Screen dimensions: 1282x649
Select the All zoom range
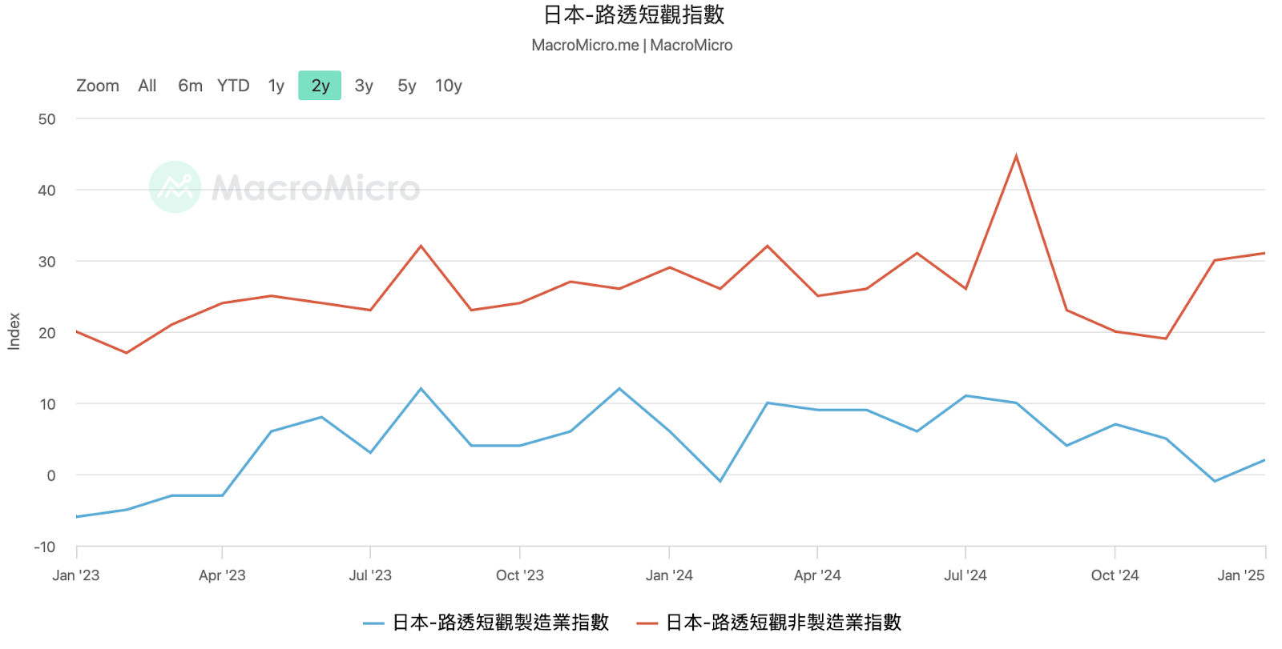pyautogui.click(x=147, y=86)
